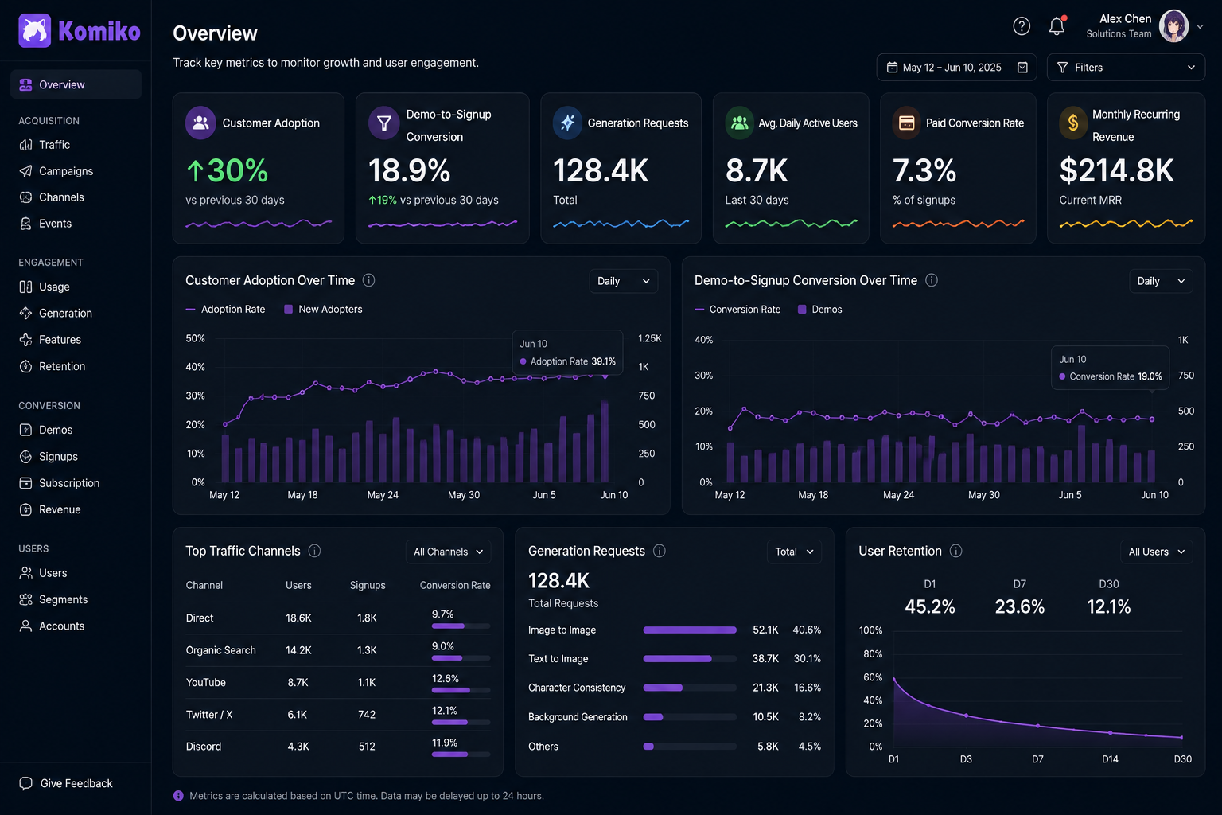
Task: Click Alex Chen's profile avatar
Action: coord(1173,26)
